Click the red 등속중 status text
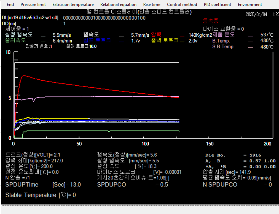The image size is (279, 214). [210, 21]
